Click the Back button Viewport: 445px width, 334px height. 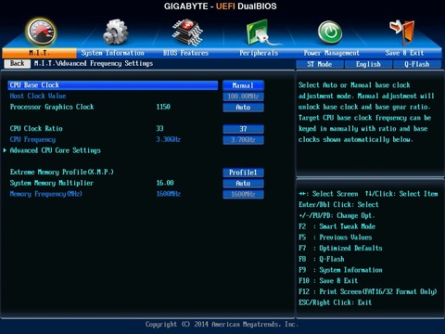tap(18, 63)
